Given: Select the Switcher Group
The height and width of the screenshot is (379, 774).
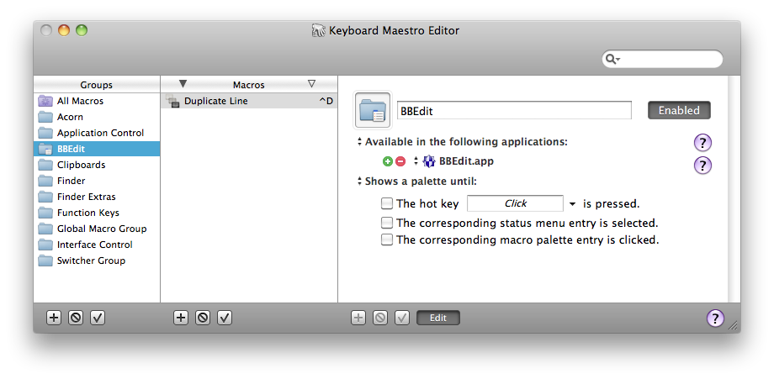Looking at the screenshot, I should [97, 261].
